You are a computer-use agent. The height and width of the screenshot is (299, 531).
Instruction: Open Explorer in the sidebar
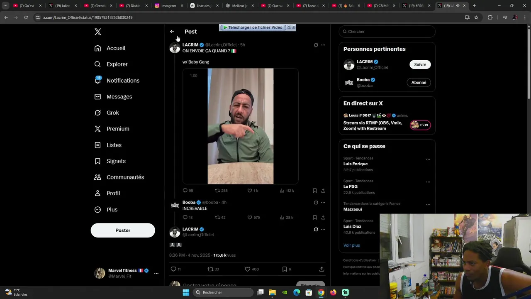(x=111, y=64)
